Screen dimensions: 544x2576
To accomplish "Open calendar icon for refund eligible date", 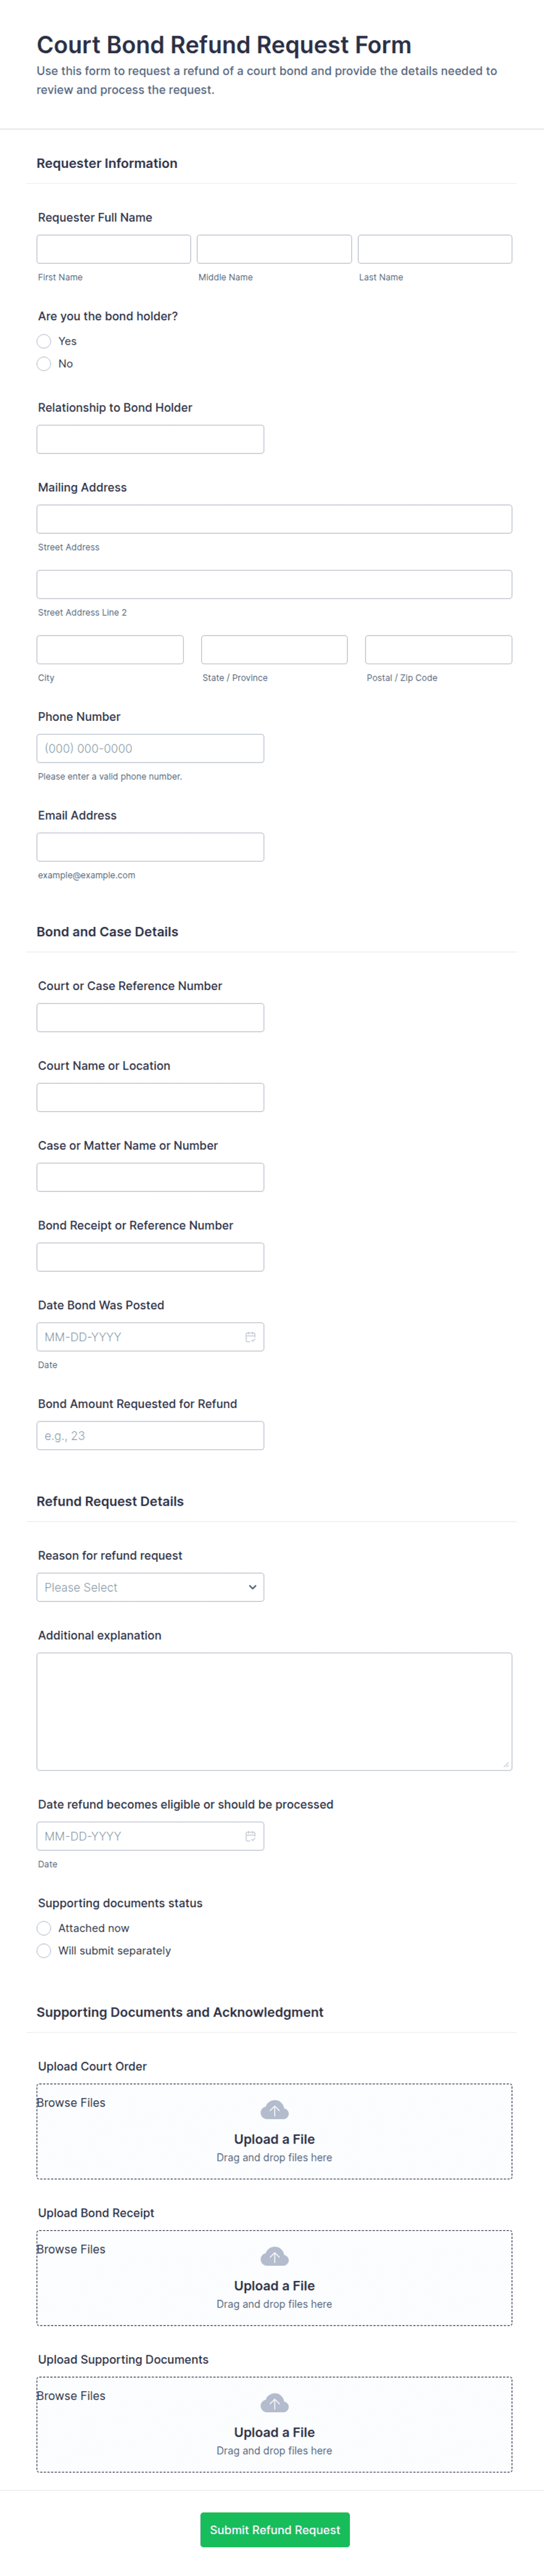I will 250,1836.
